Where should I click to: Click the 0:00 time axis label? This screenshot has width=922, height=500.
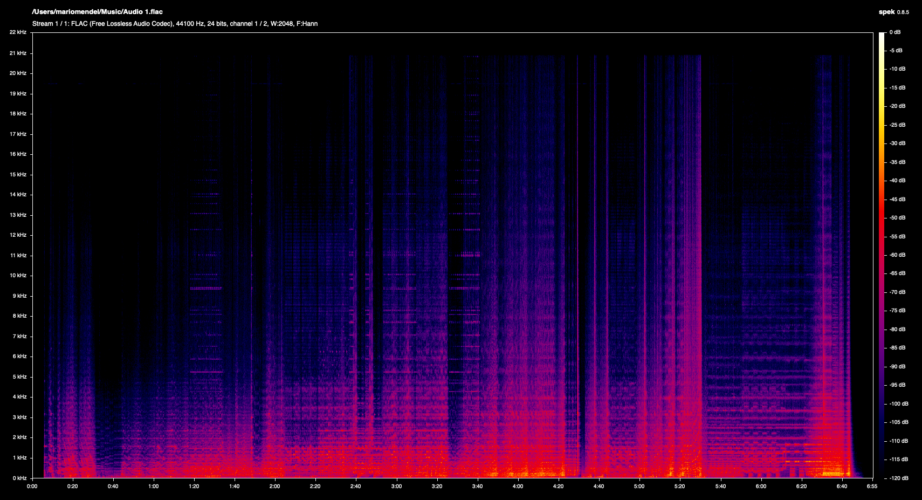[x=32, y=487]
